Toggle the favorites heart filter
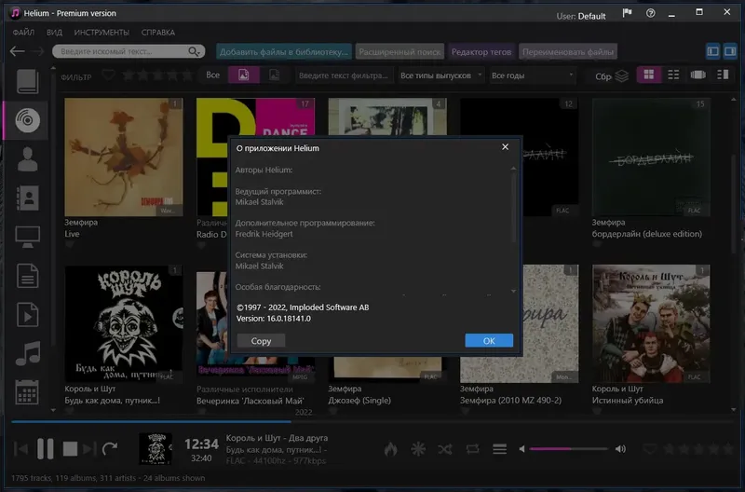 [109, 75]
